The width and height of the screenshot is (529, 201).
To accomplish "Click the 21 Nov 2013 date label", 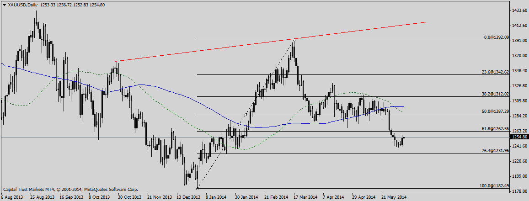I will [x=159, y=197].
